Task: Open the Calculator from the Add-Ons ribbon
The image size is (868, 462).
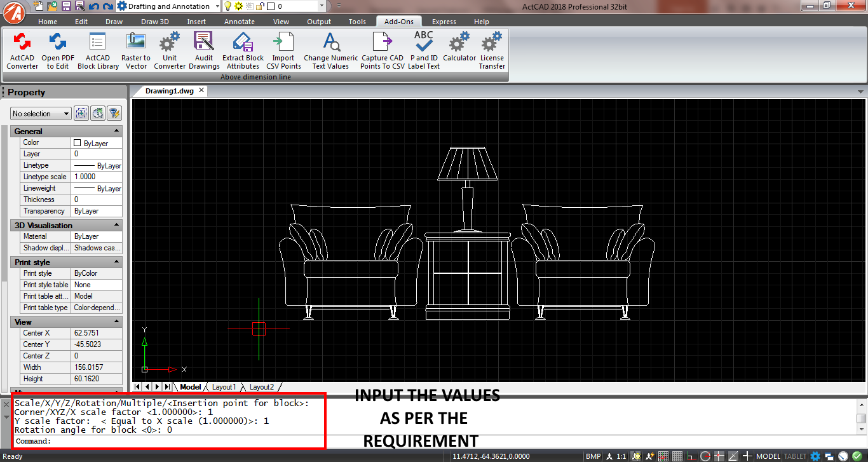Action: coord(459,51)
